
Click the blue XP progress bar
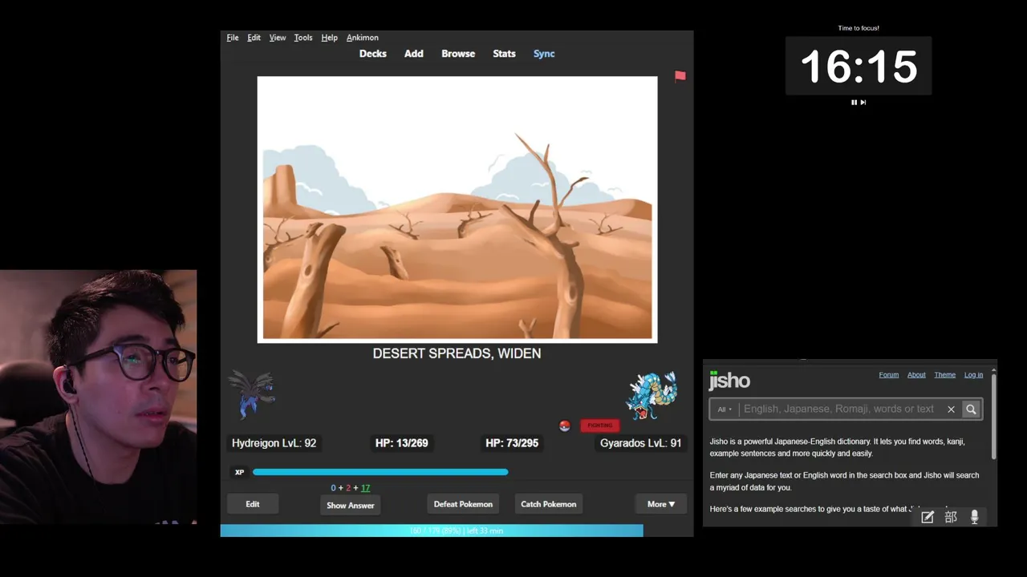[x=380, y=472]
